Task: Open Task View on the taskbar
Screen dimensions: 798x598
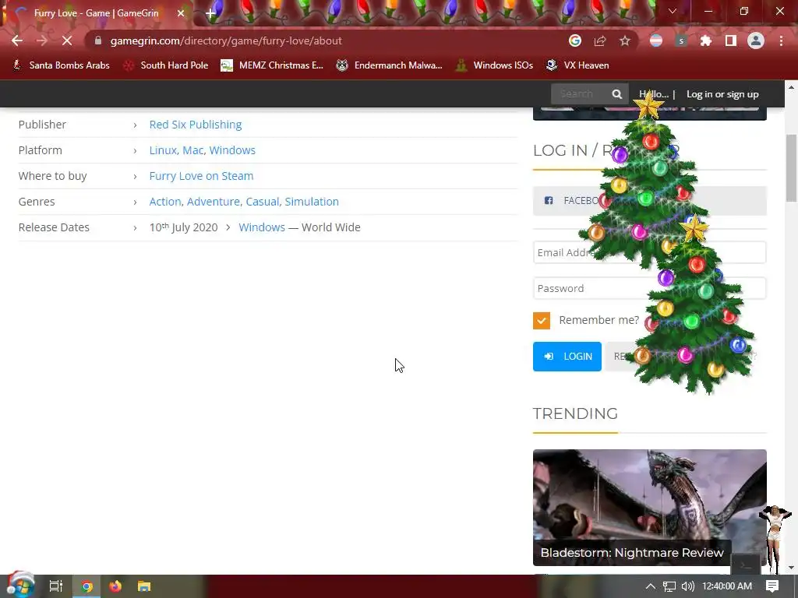Action: pos(56,586)
